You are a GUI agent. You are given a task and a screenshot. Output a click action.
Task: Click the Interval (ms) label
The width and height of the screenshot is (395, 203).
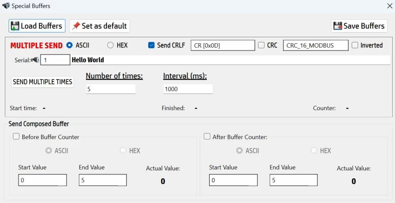tap(185, 76)
